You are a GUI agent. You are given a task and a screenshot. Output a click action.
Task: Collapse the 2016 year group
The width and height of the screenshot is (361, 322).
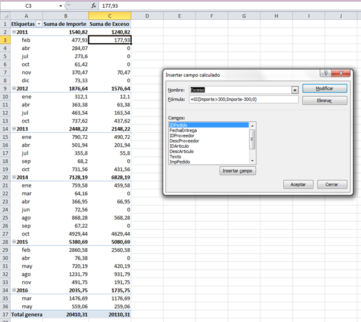[14, 290]
